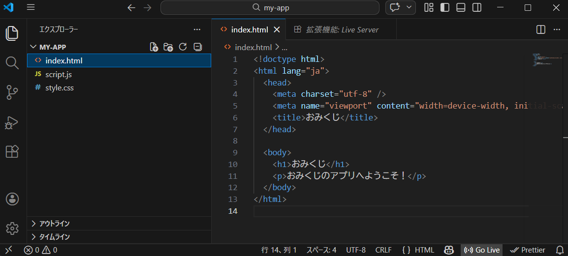This screenshot has width=568, height=256.
Task: Click Prettier in the status bar
Action: click(528, 250)
